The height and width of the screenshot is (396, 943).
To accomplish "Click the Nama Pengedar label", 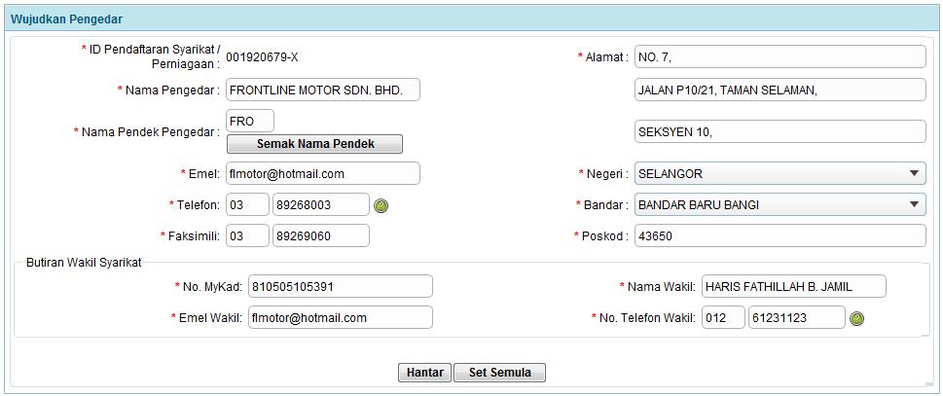I will click(168, 90).
